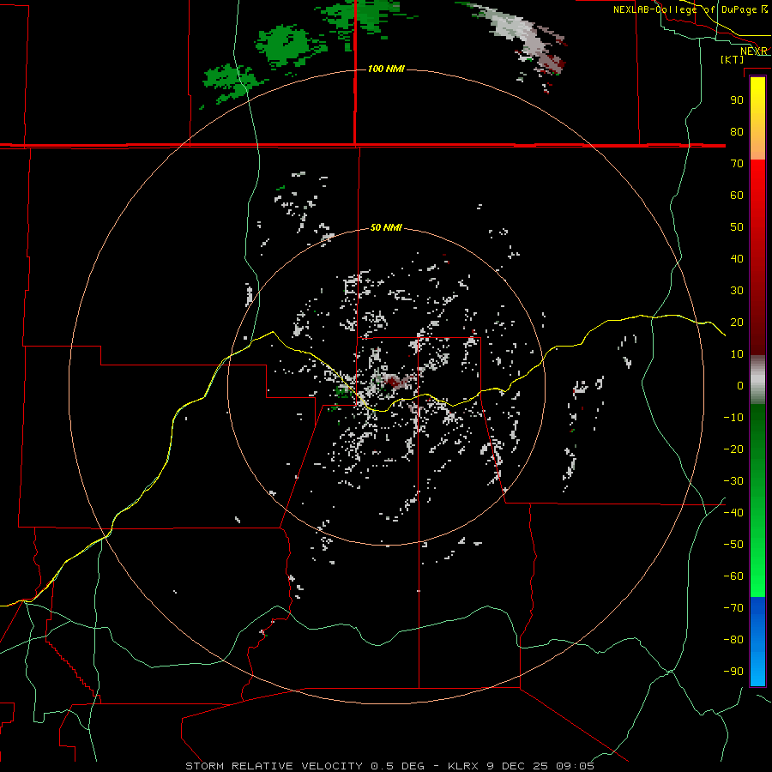Select the 60 tick on velocity scale

click(x=737, y=195)
